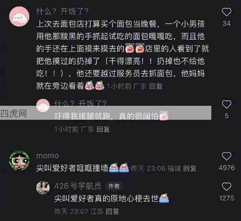This screenshot has height=221, width=241.
Task: Like the bread shop comment with 34 likes
Action: coord(227,12)
